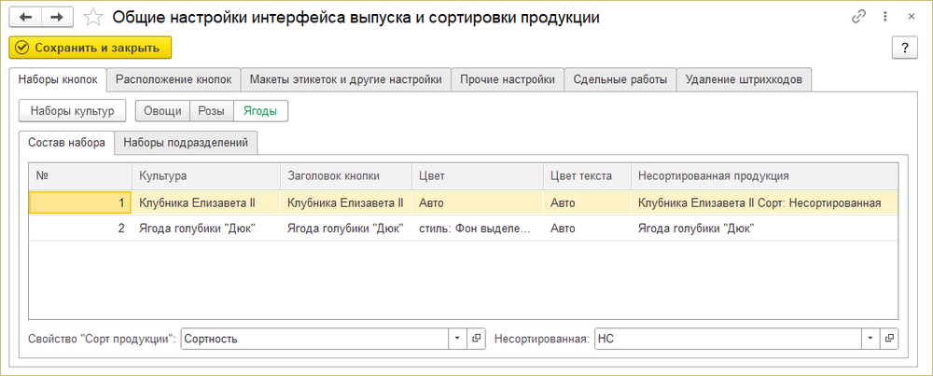Switch to Наборы кнопок tab
The image size is (933, 376).
point(58,79)
